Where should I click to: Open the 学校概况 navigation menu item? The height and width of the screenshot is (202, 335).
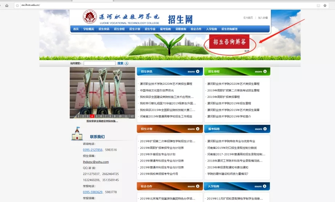tap(88, 29)
